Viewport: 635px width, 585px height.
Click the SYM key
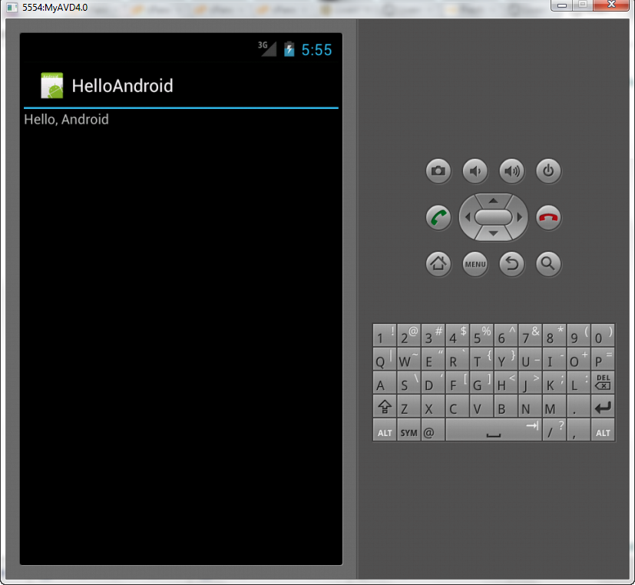408,430
